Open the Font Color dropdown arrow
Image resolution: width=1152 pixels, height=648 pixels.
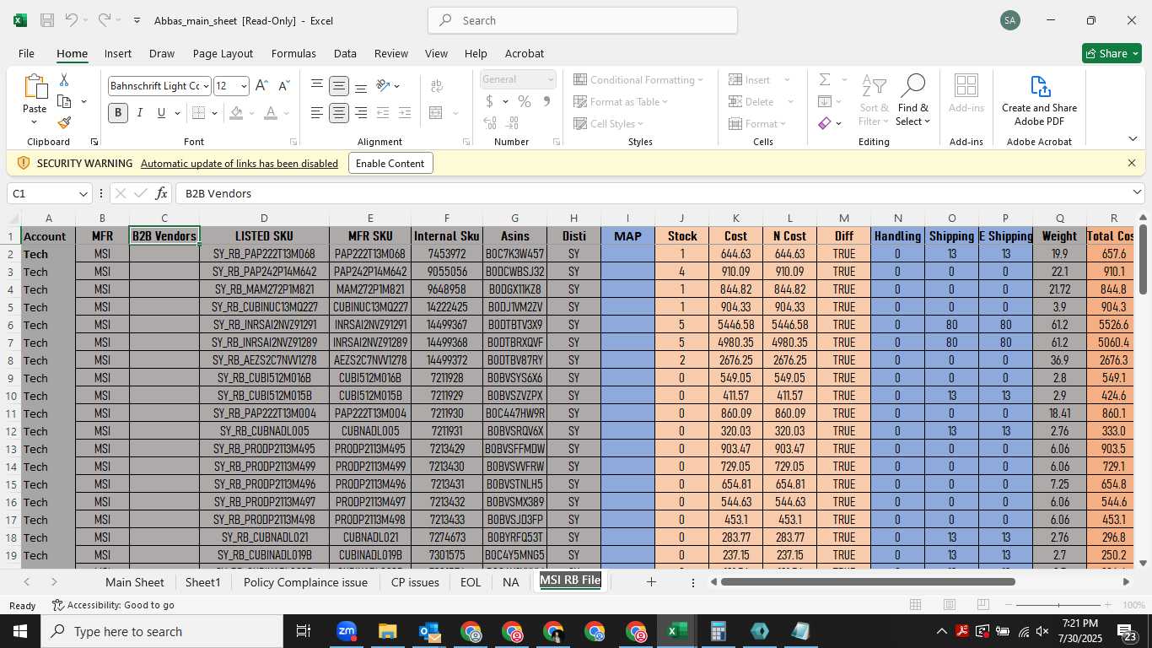(286, 112)
